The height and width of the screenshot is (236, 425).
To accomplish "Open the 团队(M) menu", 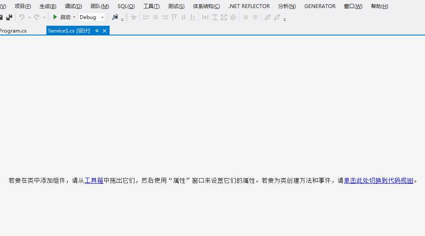I will click(x=100, y=6).
